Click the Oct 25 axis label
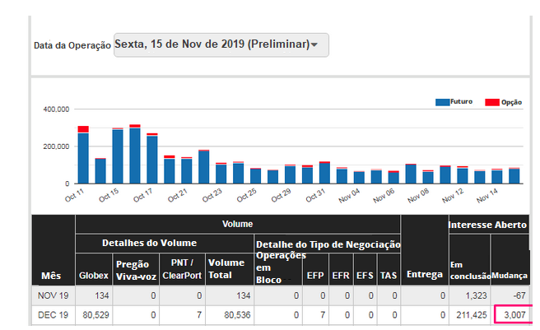The image size is (540, 330). point(247,195)
